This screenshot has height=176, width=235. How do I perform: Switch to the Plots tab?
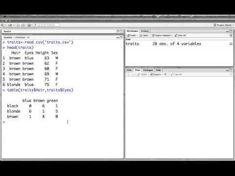tap(138, 70)
